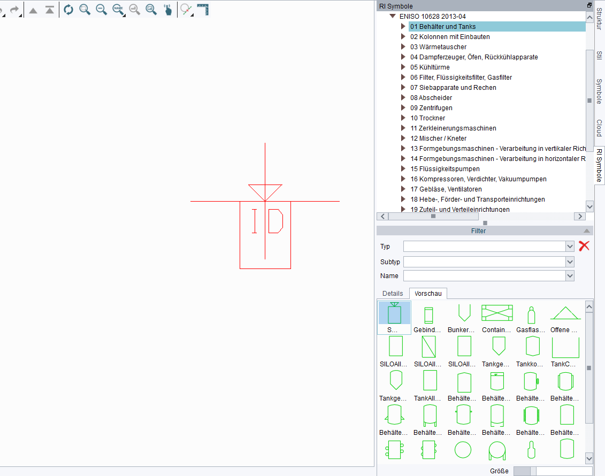Undock the RI Symbole panel

coord(589,5)
